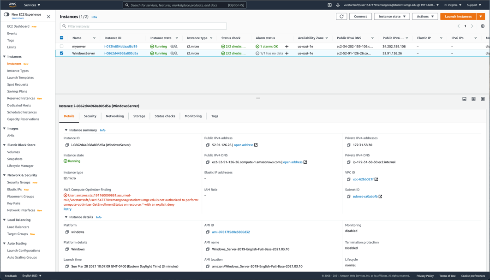Copy the public IPv4 address 52.91.126.26
Viewport: 490px width, 280px height.
pyautogui.click(x=208, y=145)
